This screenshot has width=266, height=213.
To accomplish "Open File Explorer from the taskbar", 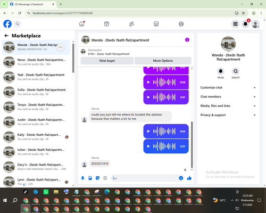I will pyautogui.click(x=56, y=192).
